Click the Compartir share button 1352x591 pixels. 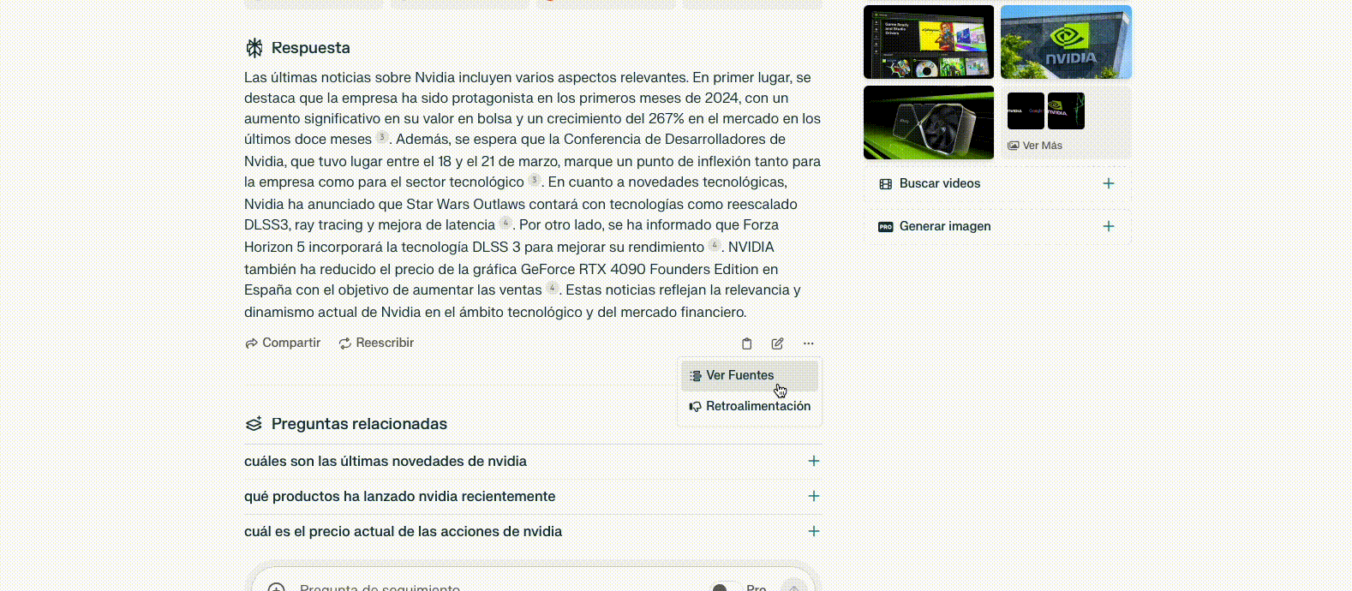click(x=283, y=343)
